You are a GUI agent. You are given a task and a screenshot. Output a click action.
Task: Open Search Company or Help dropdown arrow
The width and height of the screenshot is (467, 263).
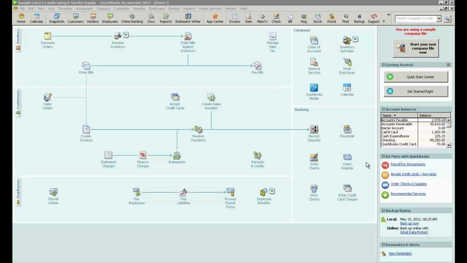click(x=439, y=19)
